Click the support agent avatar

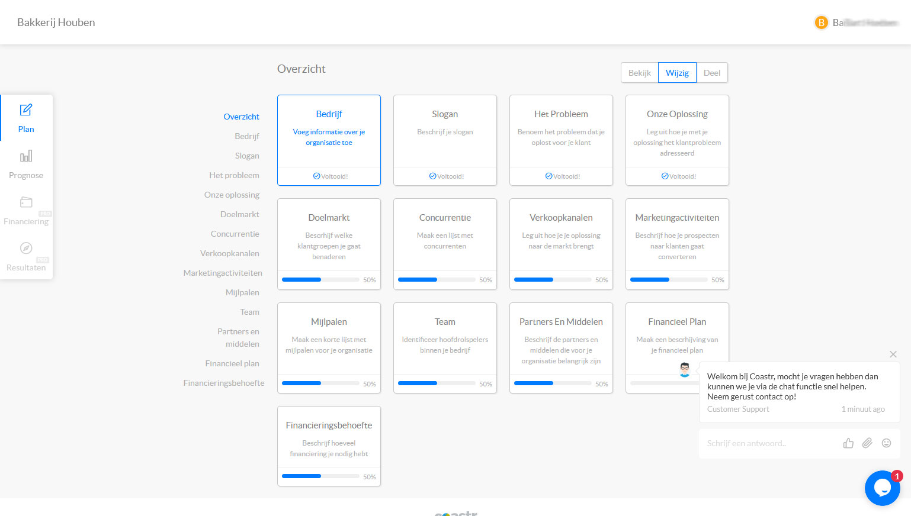(x=685, y=370)
